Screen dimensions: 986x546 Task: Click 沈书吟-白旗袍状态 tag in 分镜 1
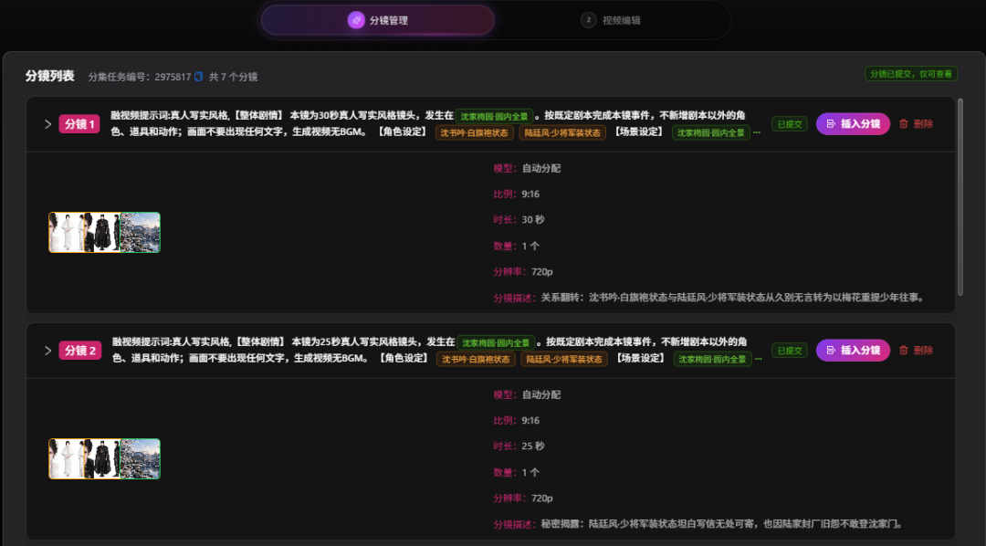(x=475, y=132)
